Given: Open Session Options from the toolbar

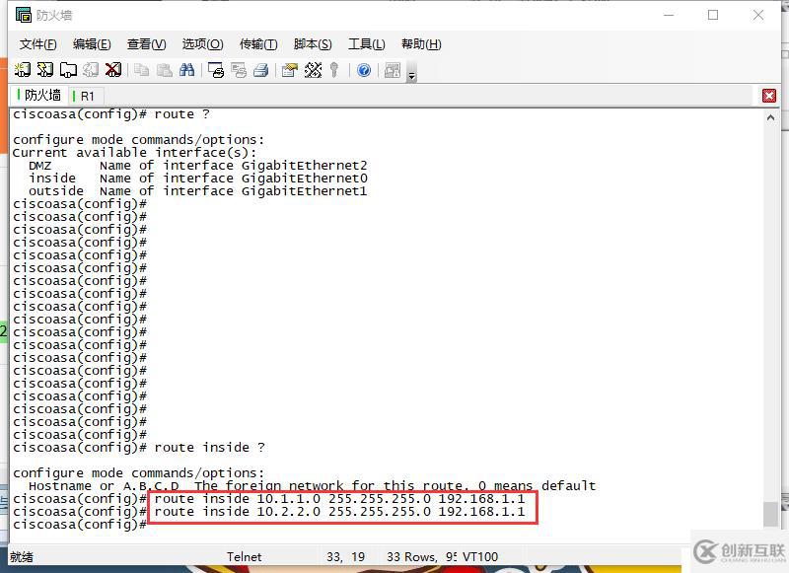Looking at the screenshot, I should [x=290, y=70].
